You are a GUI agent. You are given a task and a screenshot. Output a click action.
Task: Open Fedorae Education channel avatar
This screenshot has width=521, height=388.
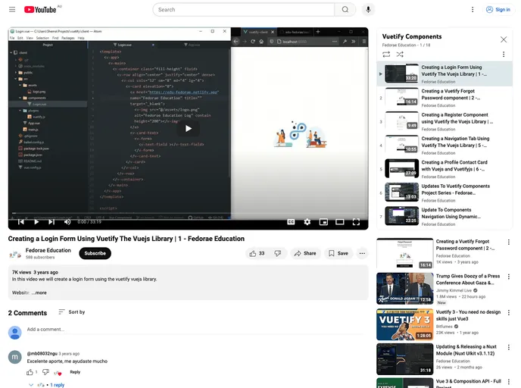pos(15,254)
